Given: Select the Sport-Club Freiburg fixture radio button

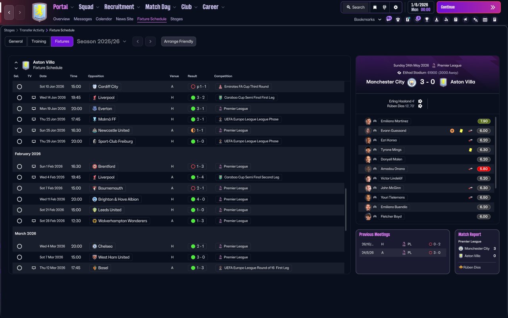Looking at the screenshot, I should (x=19, y=141).
